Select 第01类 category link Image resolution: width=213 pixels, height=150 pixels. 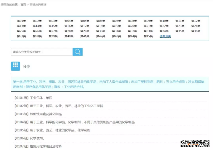pos(21,21)
